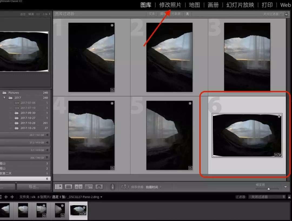Click the stack badge on panorama photo 6

(x=276, y=155)
